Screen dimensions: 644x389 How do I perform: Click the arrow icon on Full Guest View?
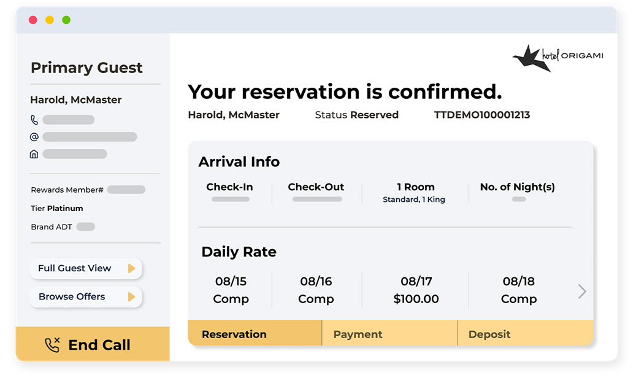click(131, 268)
